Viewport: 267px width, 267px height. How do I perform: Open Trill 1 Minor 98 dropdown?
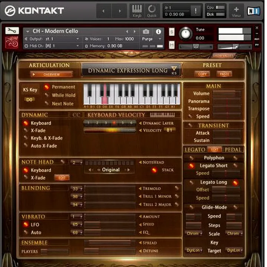(76, 197)
